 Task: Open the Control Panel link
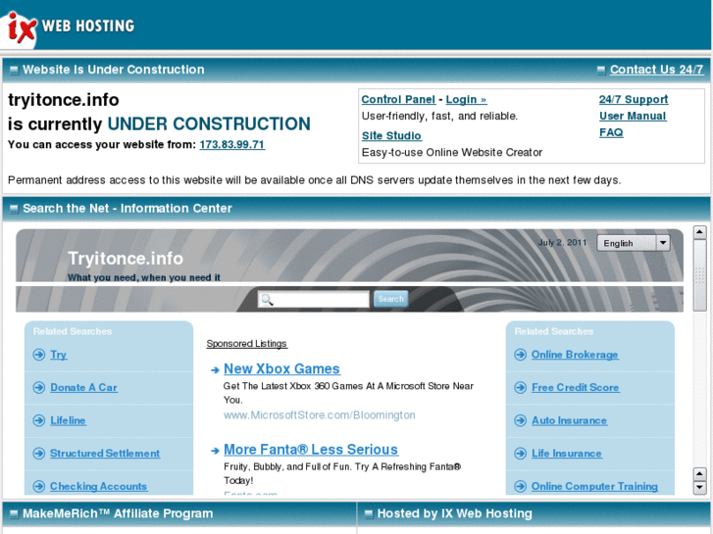tap(398, 100)
